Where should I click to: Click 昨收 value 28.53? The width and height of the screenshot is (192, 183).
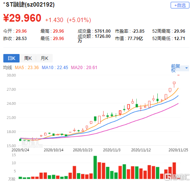point(21,39)
